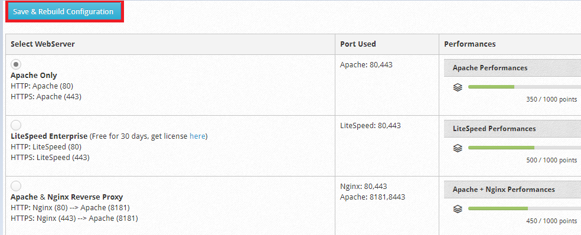The width and height of the screenshot is (581, 235).
Task: Click the Apache 350 points progress bar
Action: click(x=524, y=87)
